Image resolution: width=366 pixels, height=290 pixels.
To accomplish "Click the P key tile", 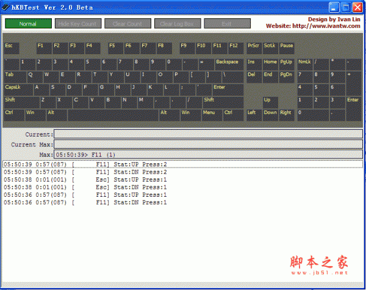I will [181, 77].
